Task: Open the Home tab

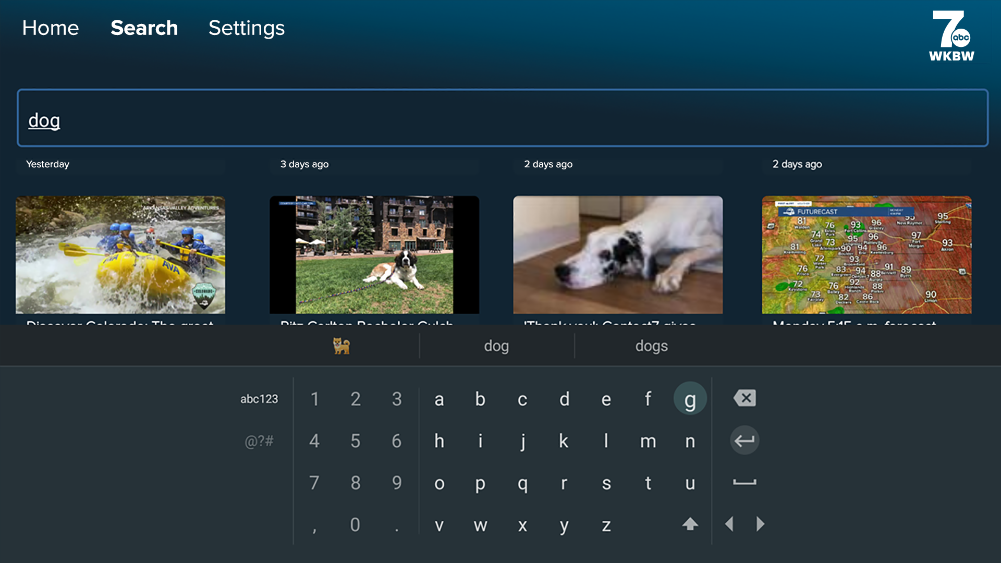Action: [50, 28]
